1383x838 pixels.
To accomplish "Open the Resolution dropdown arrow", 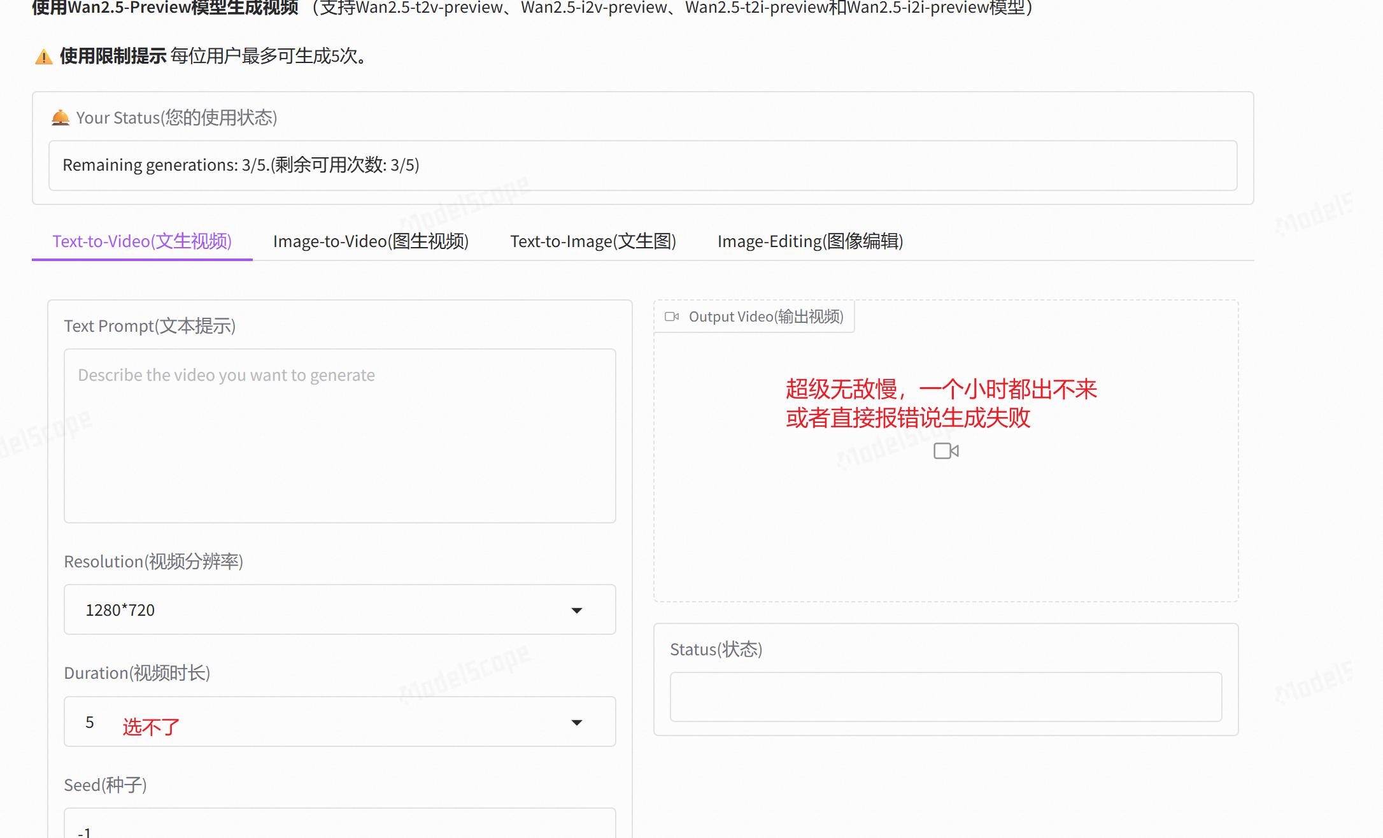I will [x=577, y=610].
